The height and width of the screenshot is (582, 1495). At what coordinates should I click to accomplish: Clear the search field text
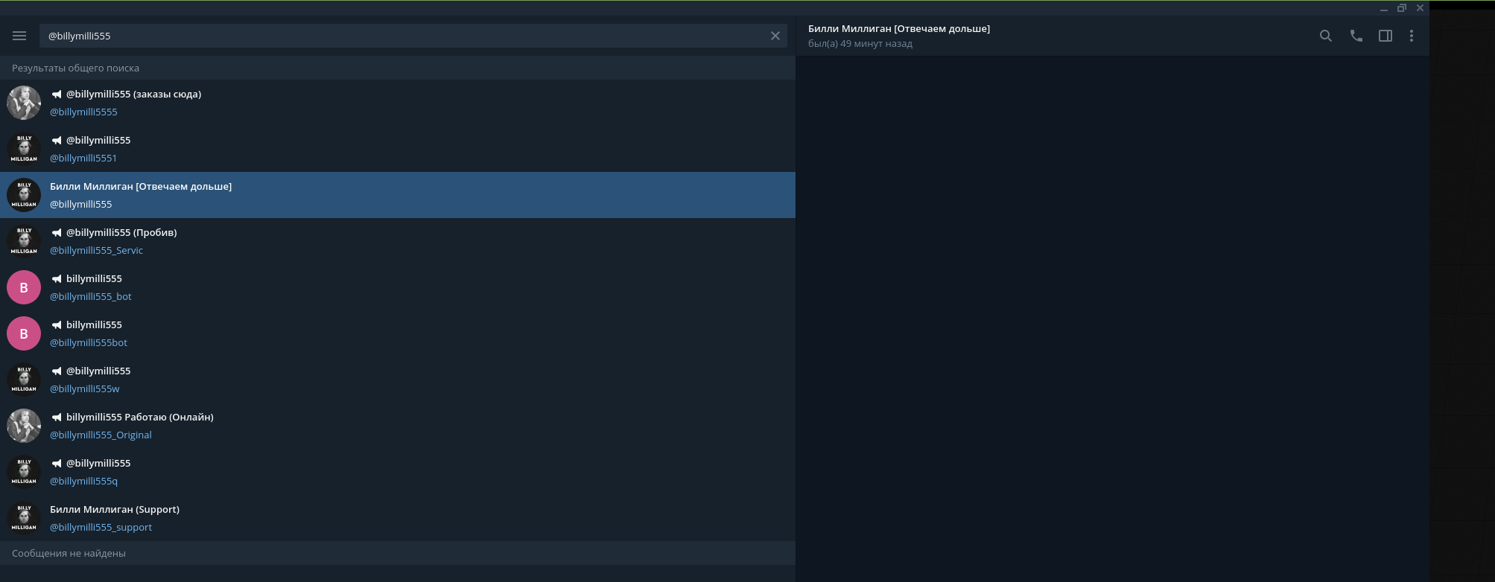(x=775, y=36)
